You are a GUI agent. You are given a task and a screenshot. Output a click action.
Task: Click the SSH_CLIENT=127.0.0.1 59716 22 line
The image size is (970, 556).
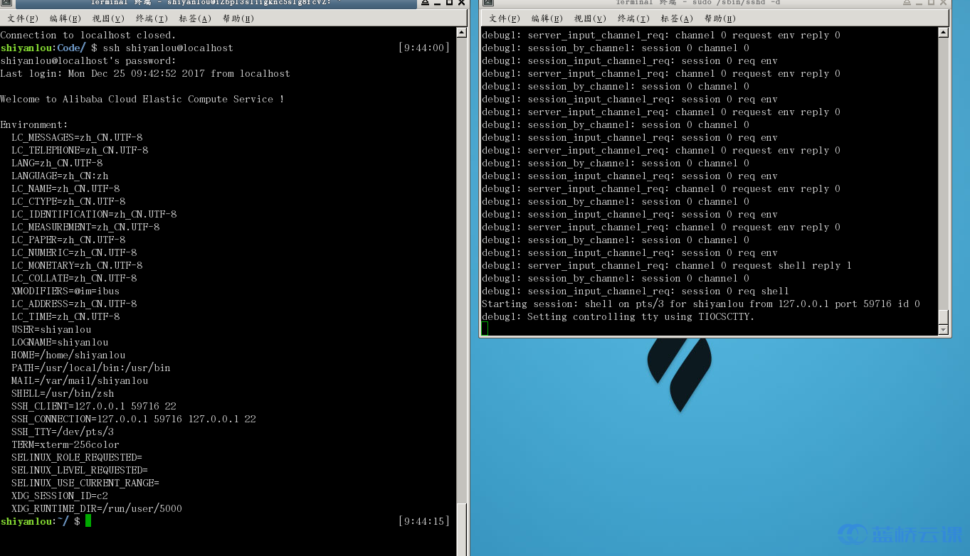94,406
